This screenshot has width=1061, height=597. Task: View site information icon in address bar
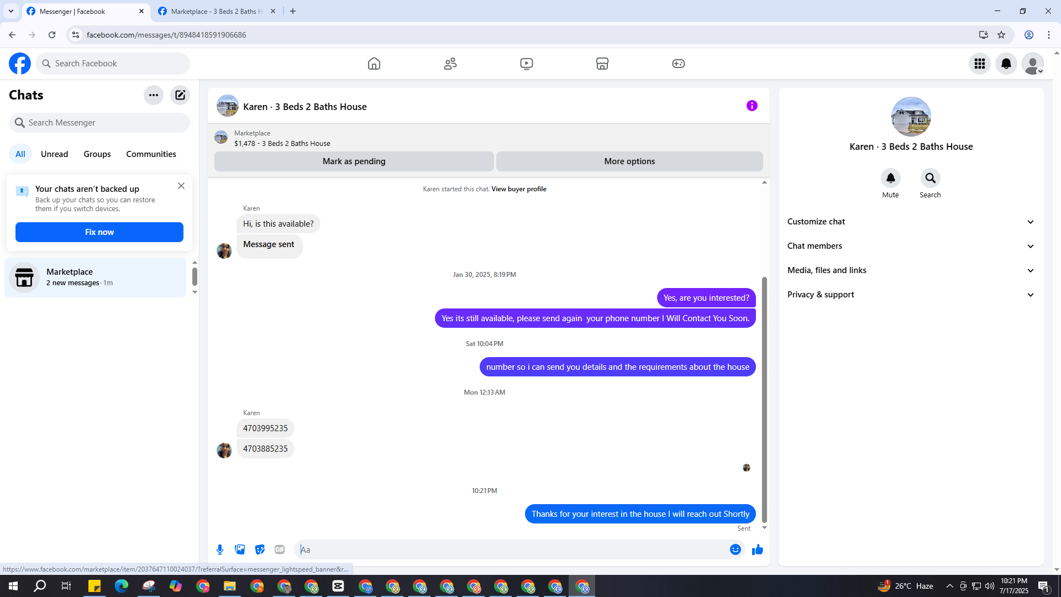[76, 35]
